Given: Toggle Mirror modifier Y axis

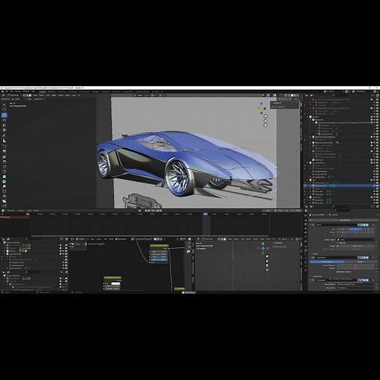Looking at the screenshot, I should coord(355,229).
